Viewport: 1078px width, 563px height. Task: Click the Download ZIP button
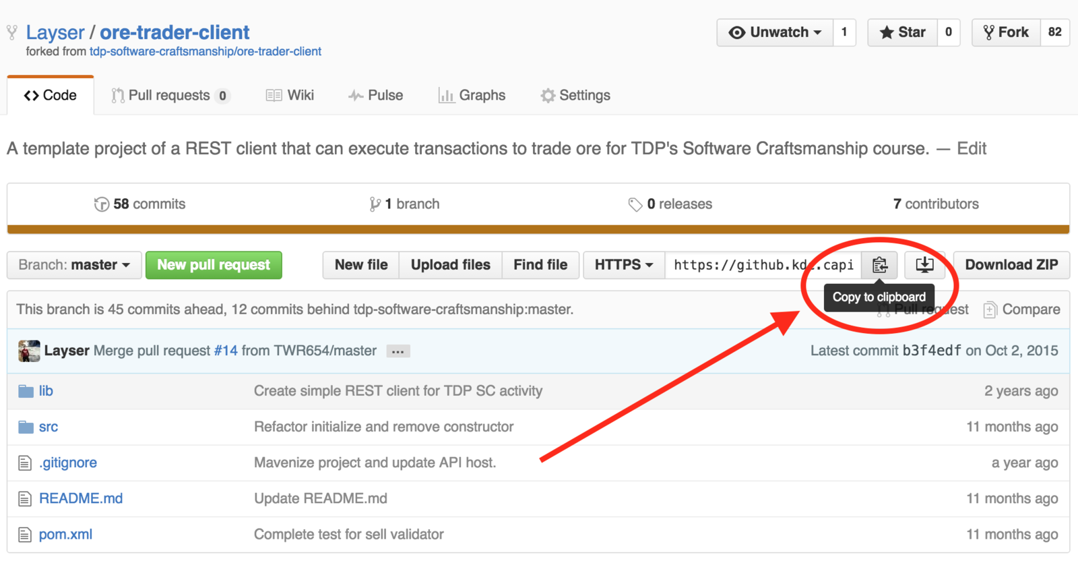[x=1011, y=265]
